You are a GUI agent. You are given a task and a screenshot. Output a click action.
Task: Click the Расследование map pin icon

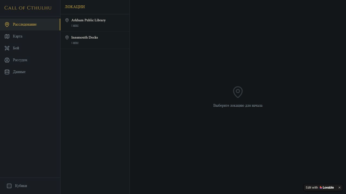[x=7, y=25]
